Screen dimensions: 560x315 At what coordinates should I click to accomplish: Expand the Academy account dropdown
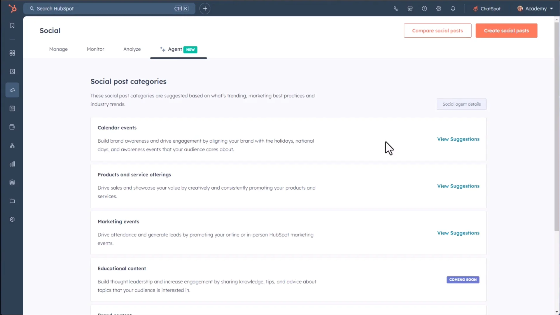535,9
